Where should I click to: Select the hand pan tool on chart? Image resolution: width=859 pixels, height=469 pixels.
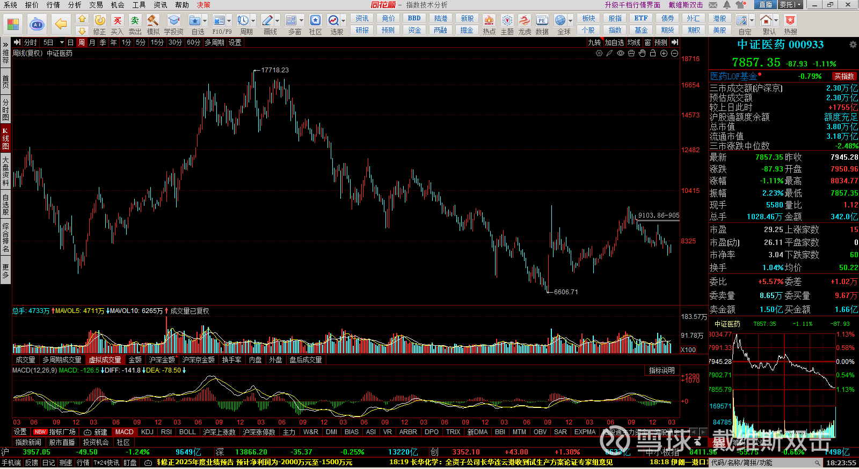tap(642, 53)
